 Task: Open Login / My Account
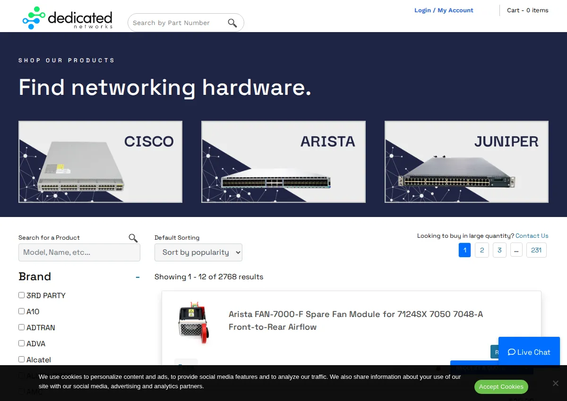[444, 10]
